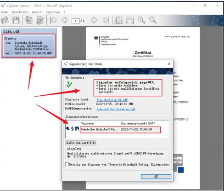The height and width of the screenshot is (191, 224).
Task: Check the Details zur Signatur checkbox
Action: 67,164
